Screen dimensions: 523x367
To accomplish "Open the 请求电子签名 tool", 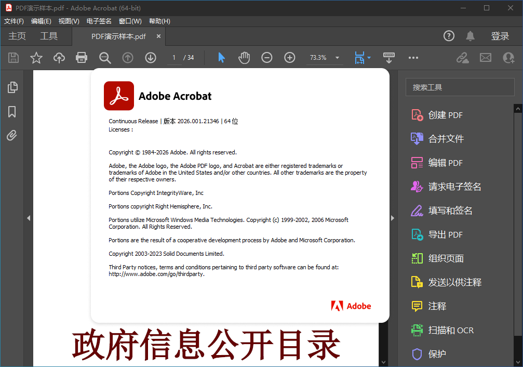I will point(446,187).
